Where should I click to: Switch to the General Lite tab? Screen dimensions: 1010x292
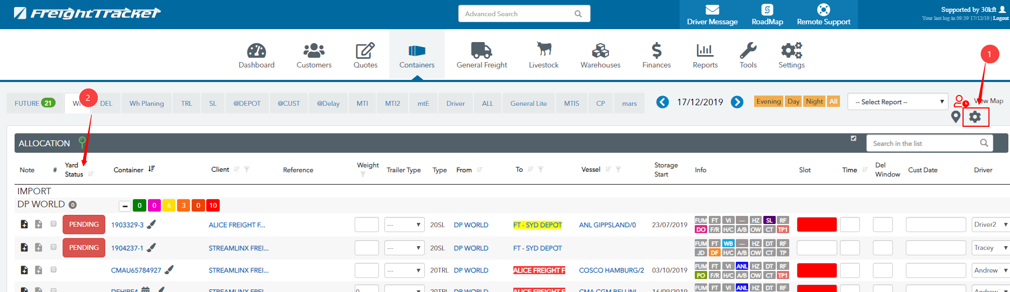[528, 103]
